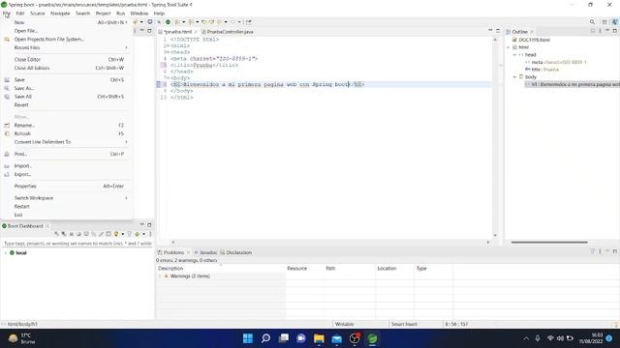Maximize the Outline view panel
Screen dimensions: 620x348
point(615,31)
